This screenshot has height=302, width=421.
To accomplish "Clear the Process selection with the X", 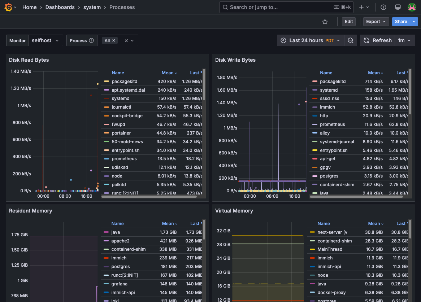I will [x=126, y=41].
